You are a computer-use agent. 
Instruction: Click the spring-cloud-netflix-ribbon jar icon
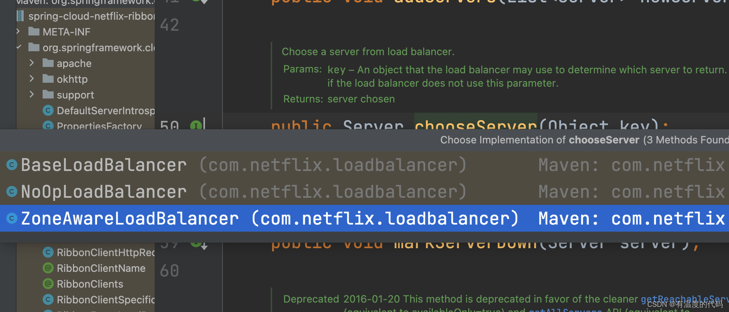click(x=20, y=16)
